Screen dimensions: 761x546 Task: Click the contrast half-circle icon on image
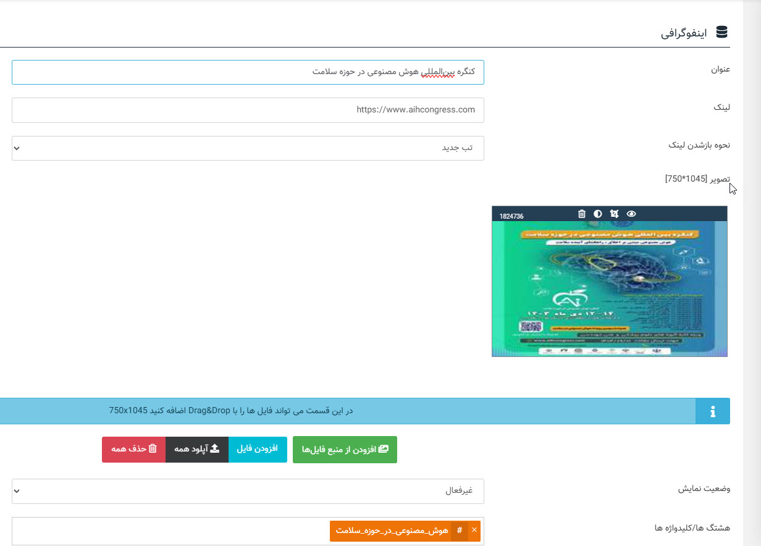598,214
